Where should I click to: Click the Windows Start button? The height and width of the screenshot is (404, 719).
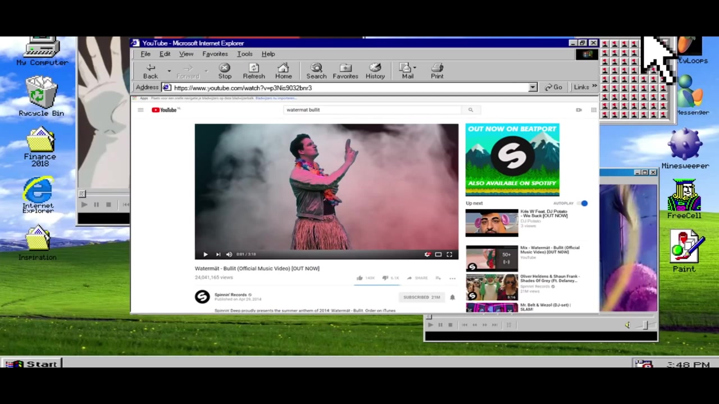33,364
